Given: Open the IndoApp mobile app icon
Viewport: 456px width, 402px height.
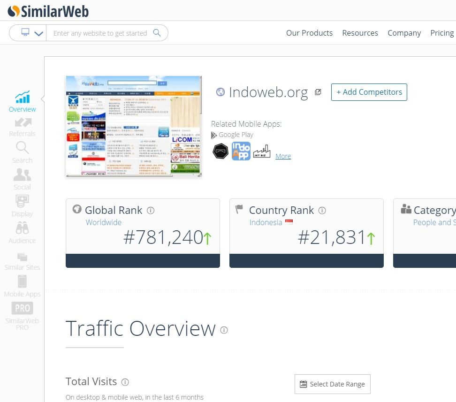Looking at the screenshot, I should [x=241, y=151].
